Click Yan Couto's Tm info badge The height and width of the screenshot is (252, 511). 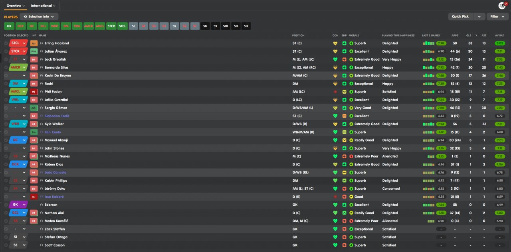[34, 132]
